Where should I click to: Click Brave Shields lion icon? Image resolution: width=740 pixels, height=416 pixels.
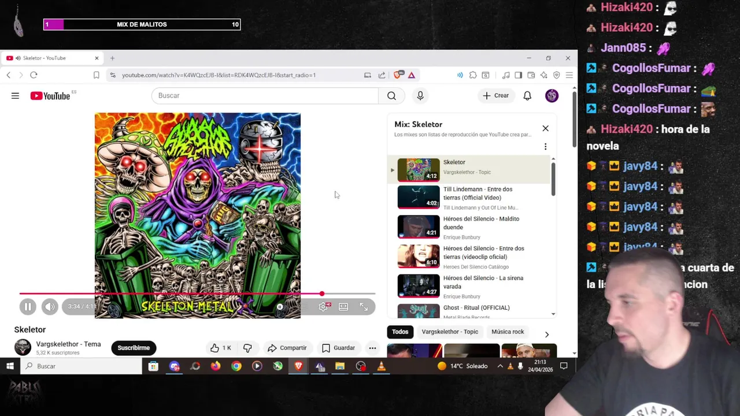coord(398,75)
